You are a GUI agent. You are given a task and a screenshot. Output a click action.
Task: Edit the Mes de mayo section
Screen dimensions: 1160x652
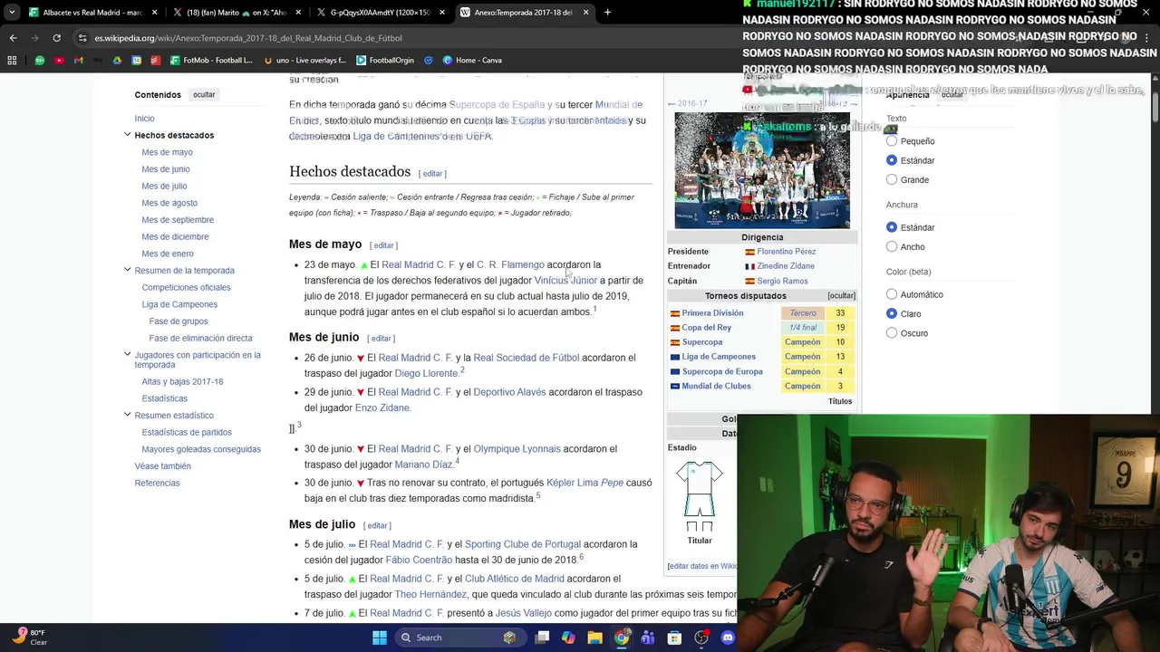pyautogui.click(x=383, y=245)
